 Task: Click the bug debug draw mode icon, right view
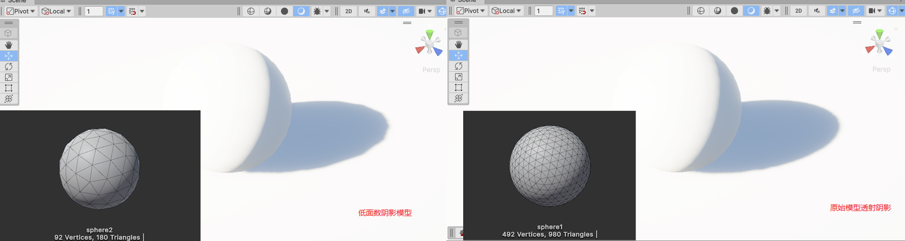767,11
